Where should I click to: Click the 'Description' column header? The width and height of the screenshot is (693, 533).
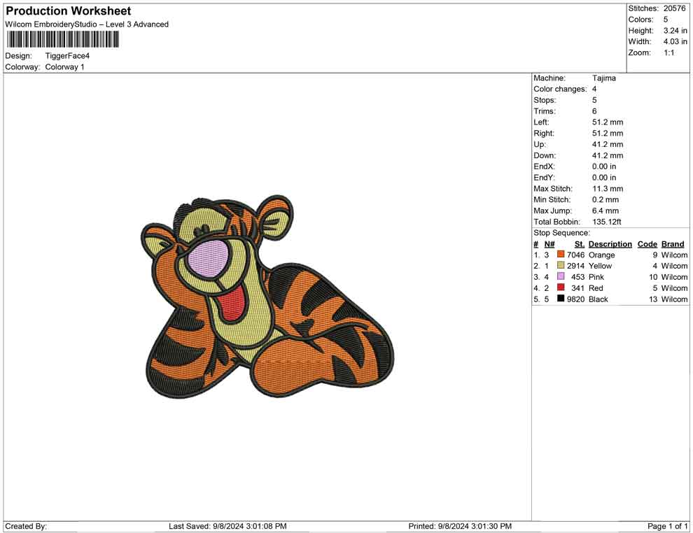610,243
